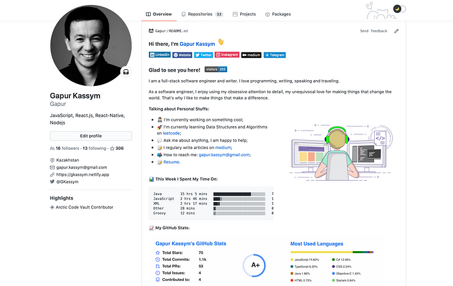This screenshot has height=286, width=453.
Task: Click the XML 2 hrs 17 mins row
Action: [x=213, y=203]
